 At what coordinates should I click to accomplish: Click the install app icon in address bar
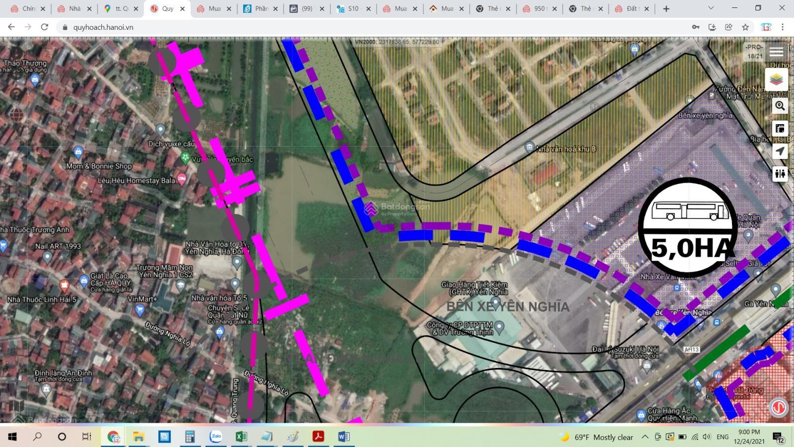click(712, 27)
